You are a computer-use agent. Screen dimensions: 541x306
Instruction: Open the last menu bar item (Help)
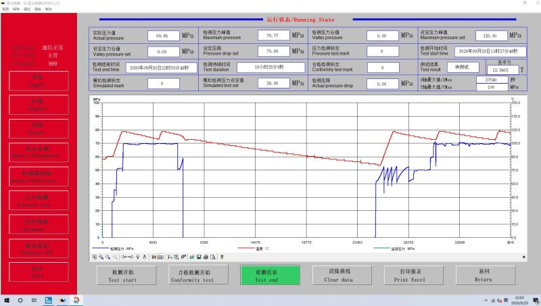(x=48, y=9)
